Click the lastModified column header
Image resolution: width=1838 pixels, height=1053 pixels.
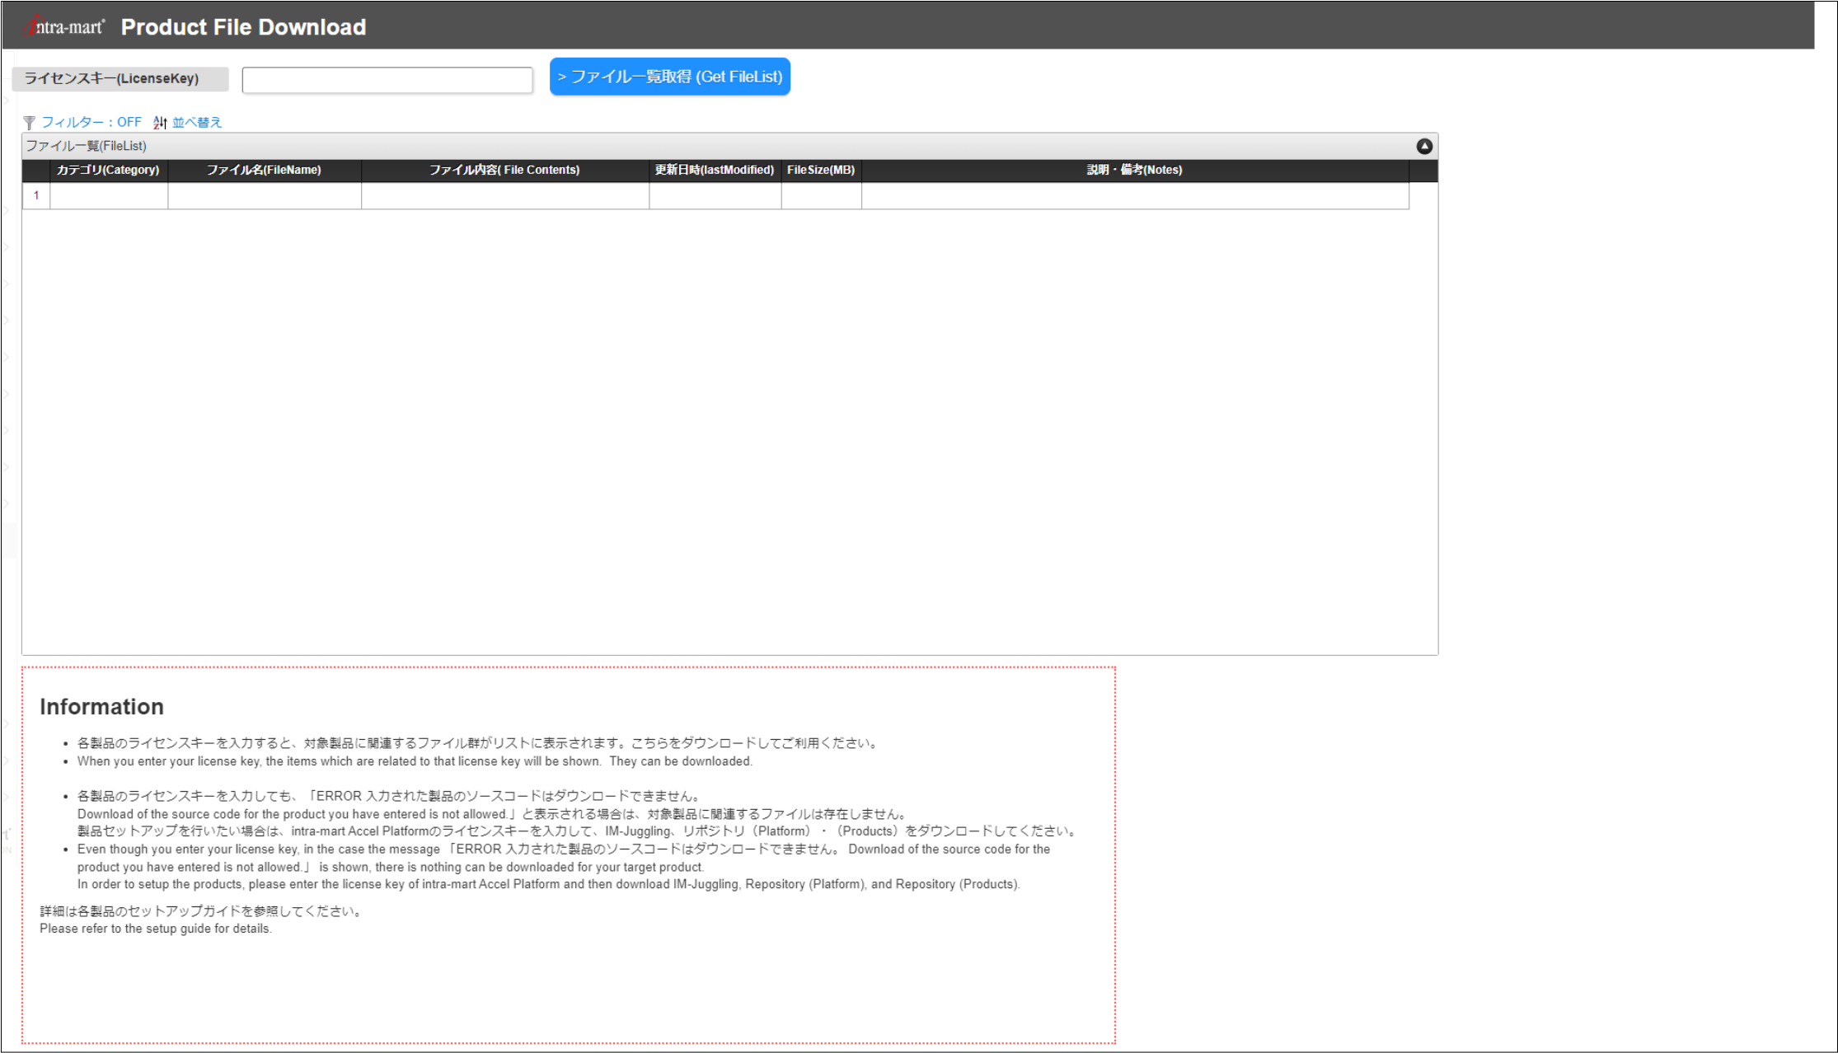tap(715, 170)
